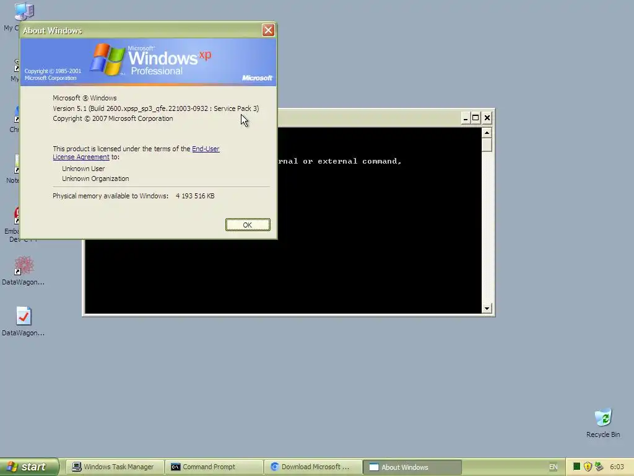Image resolution: width=634 pixels, height=476 pixels.
Task: Click the Windows XP Professional logo banner
Action: 149,62
